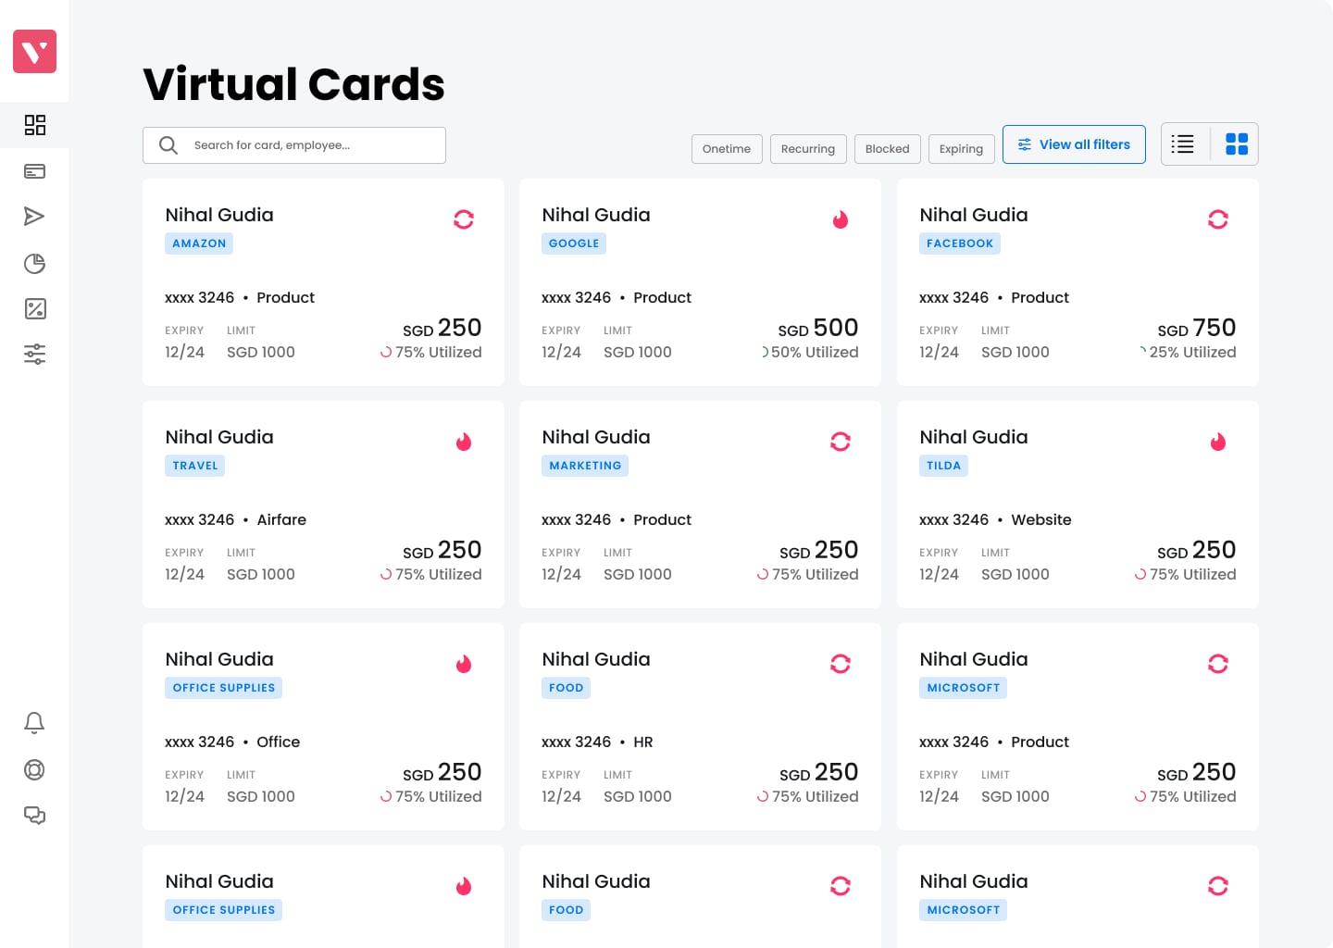Open the sliders settings sidebar icon

click(34, 354)
